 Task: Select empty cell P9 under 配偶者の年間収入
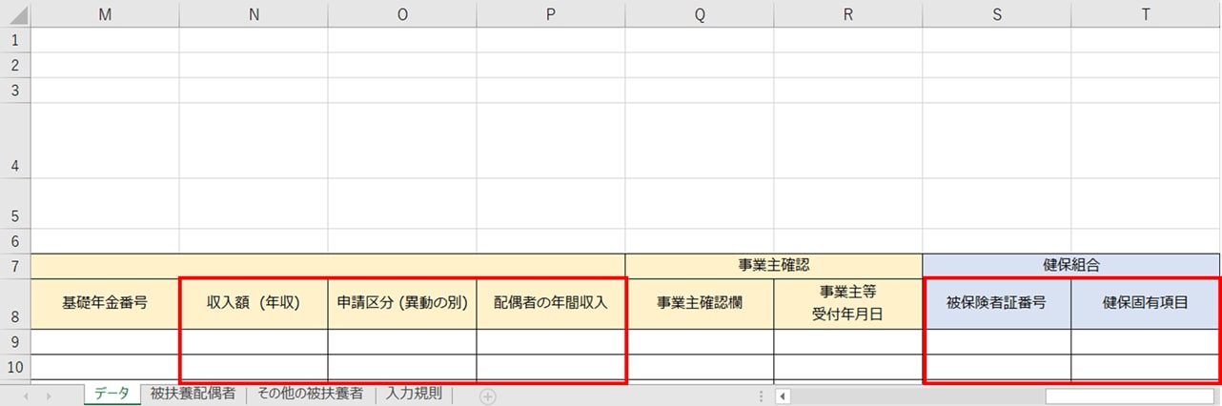point(551,341)
